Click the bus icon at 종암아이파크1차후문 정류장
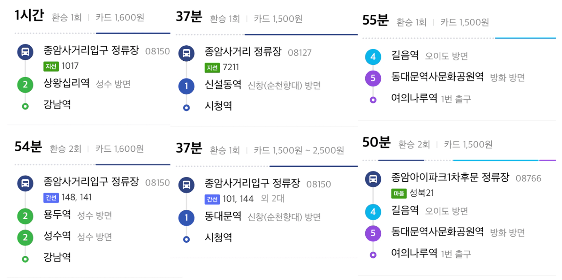Screen dimensions: 562x280 tap(373, 179)
